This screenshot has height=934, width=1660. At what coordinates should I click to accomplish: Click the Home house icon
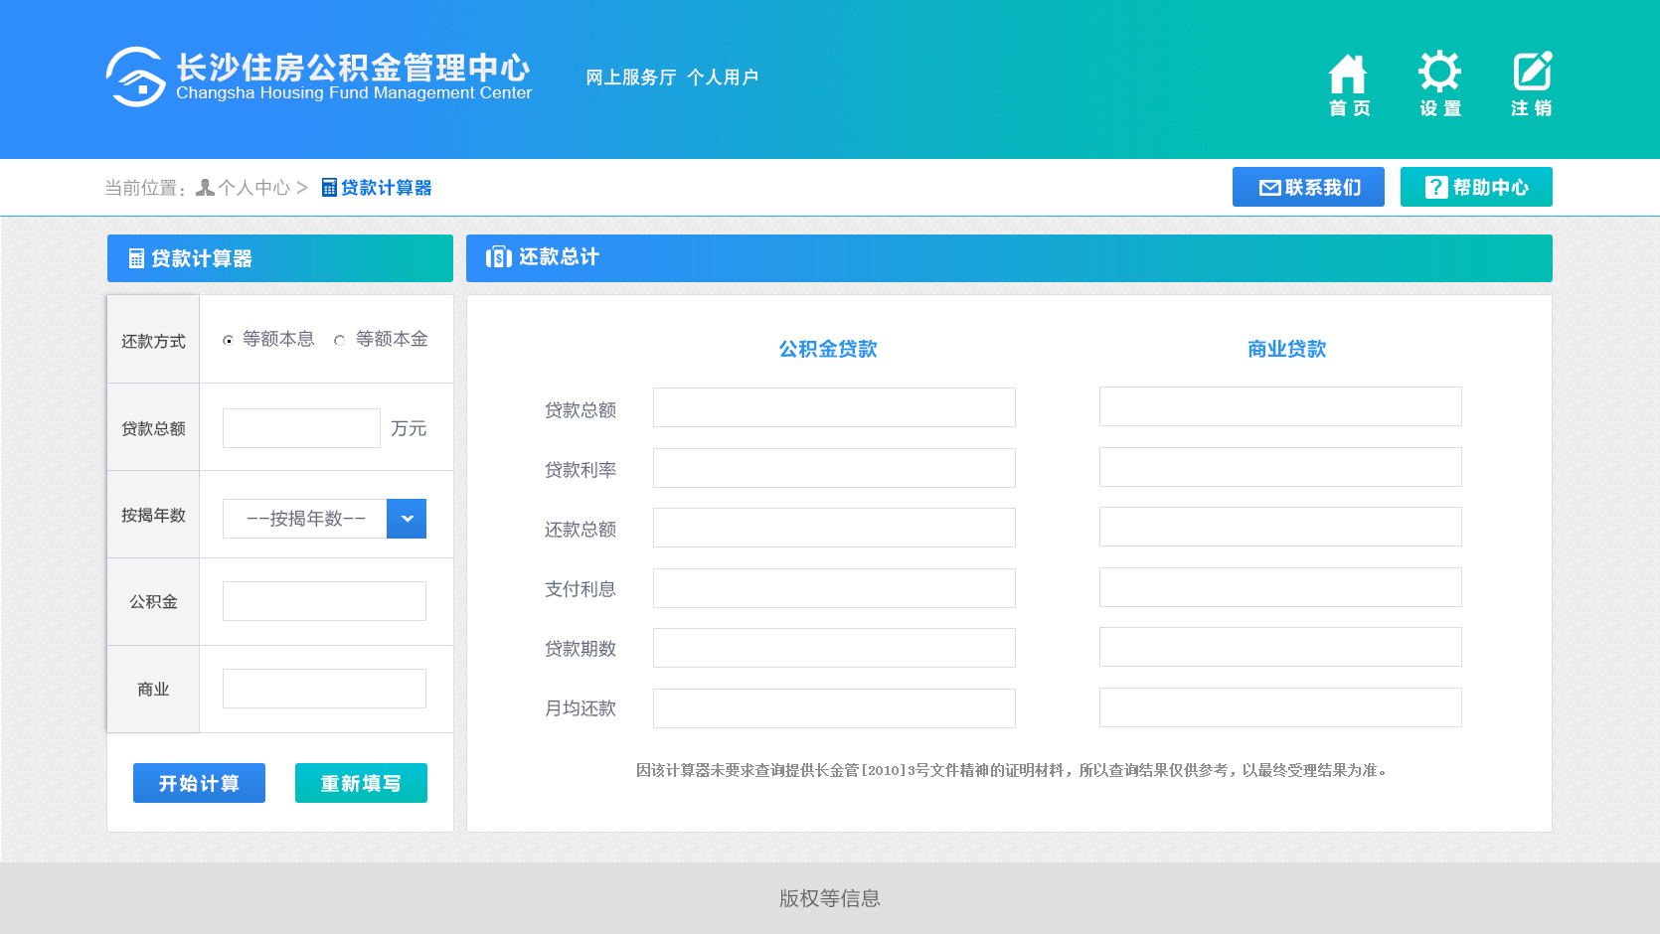pos(1348,75)
